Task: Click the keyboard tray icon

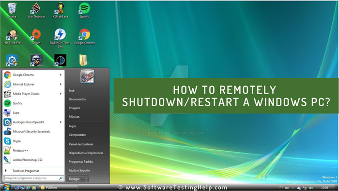Action: click(x=287, y=187)
